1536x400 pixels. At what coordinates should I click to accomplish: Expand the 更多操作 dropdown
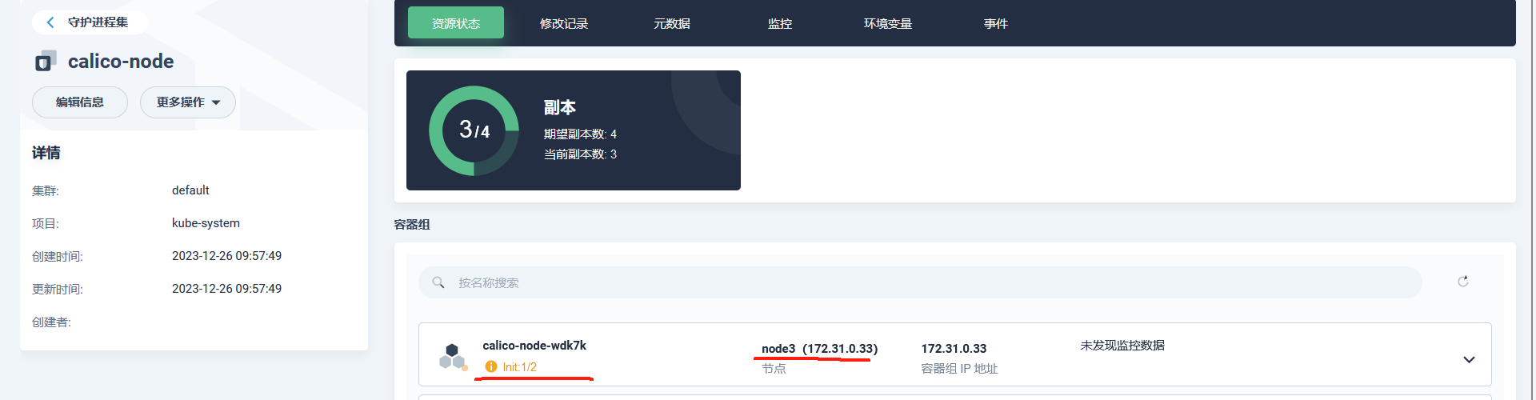188,102
